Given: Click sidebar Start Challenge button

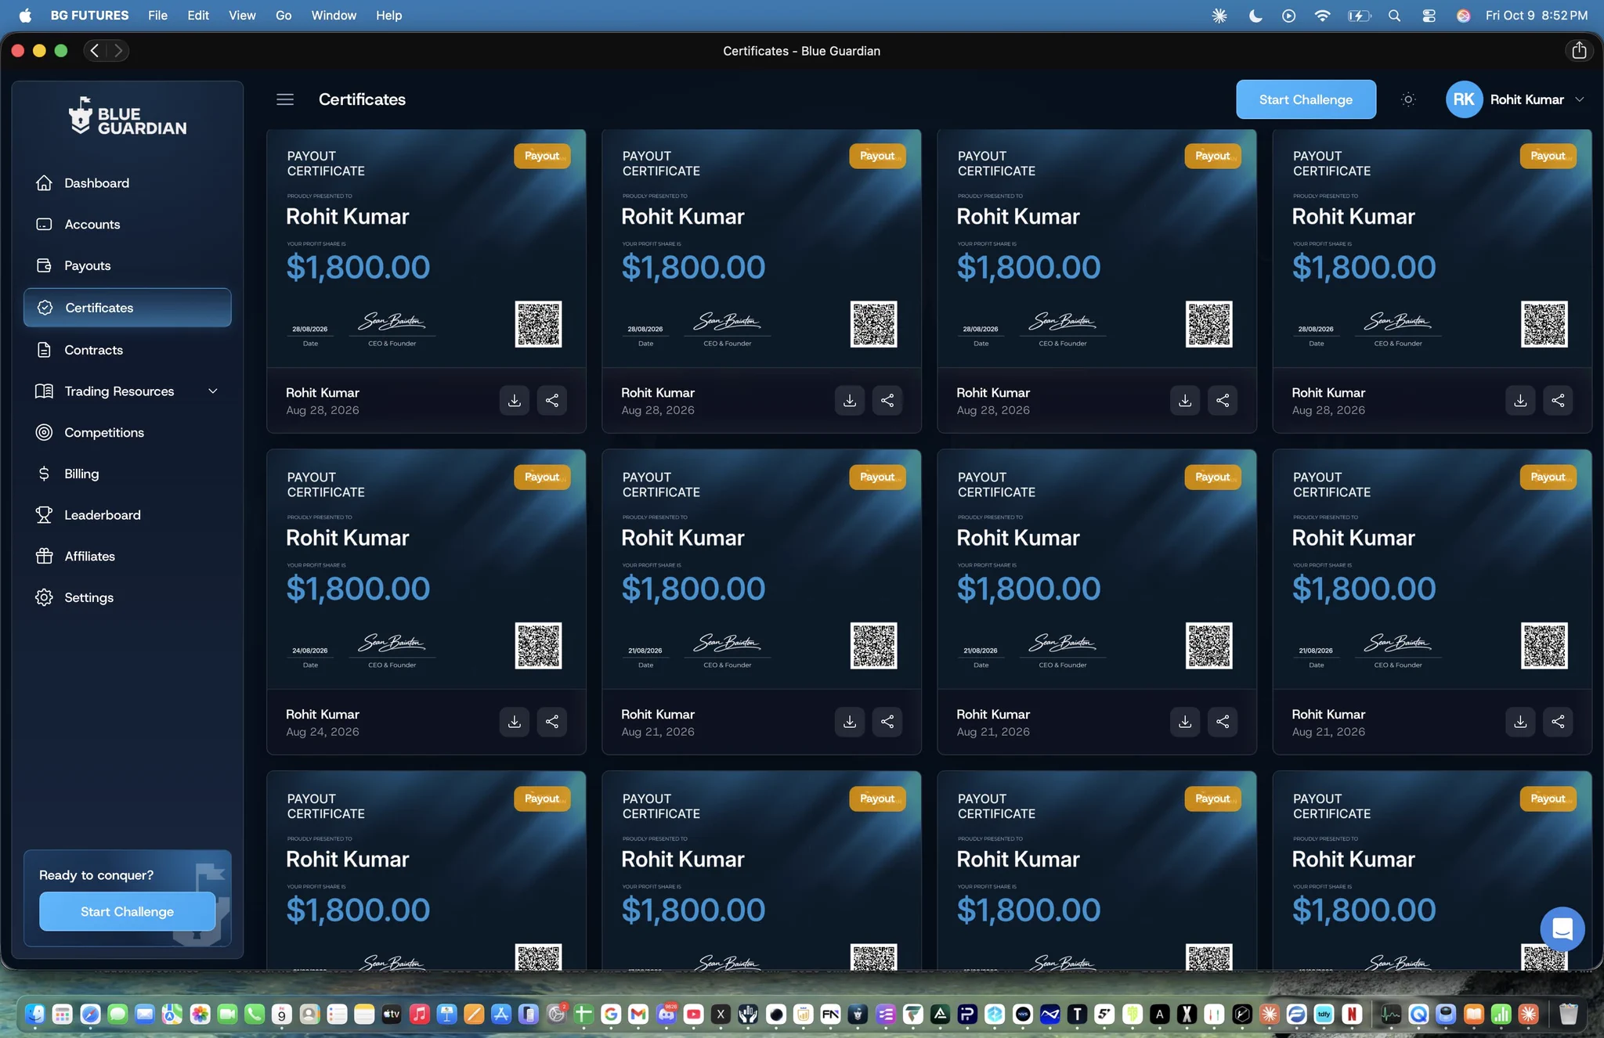Looking at the screenshot, I should tap(128, 911).
